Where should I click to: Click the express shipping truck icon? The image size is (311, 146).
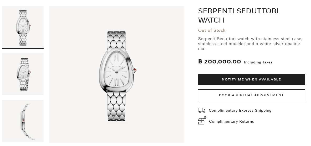[201, 110]
